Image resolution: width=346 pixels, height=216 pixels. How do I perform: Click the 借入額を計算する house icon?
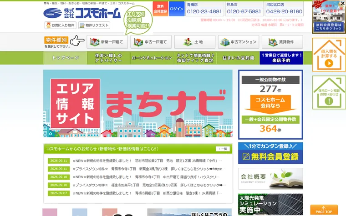pyautogui.click(x=329, y=55)
